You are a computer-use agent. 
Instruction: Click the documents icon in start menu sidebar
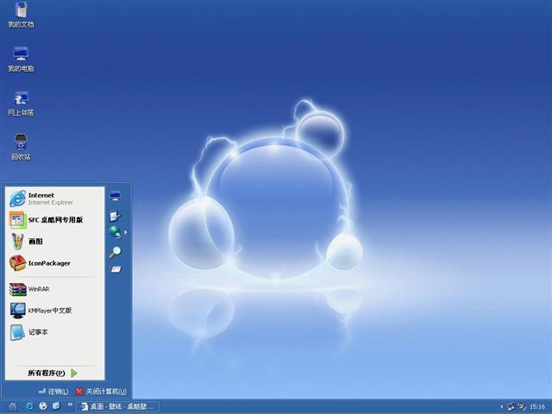tap(115, 216)
